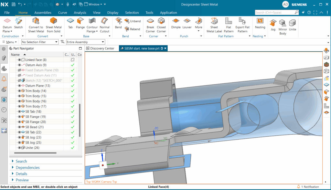331x190 pixels.
Task: Hide the SB Bead (21) feature
Action: click(x=19, y=127)
